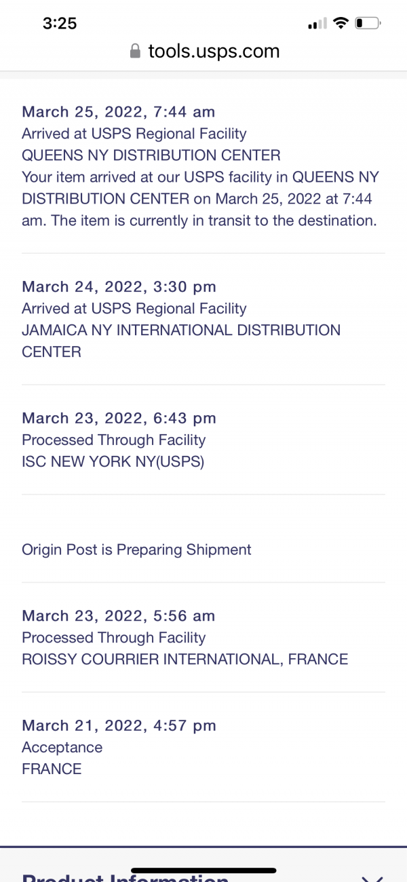Tap the lock icon beside tools.usps.com
This screenshot has width=407, height=882.
[x=135, y=51]
